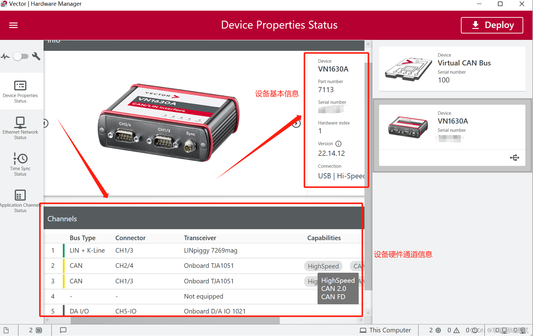The image size is (533, 336).
Task: Click the version value 22.14.12
Action: (x=331, y=153)
